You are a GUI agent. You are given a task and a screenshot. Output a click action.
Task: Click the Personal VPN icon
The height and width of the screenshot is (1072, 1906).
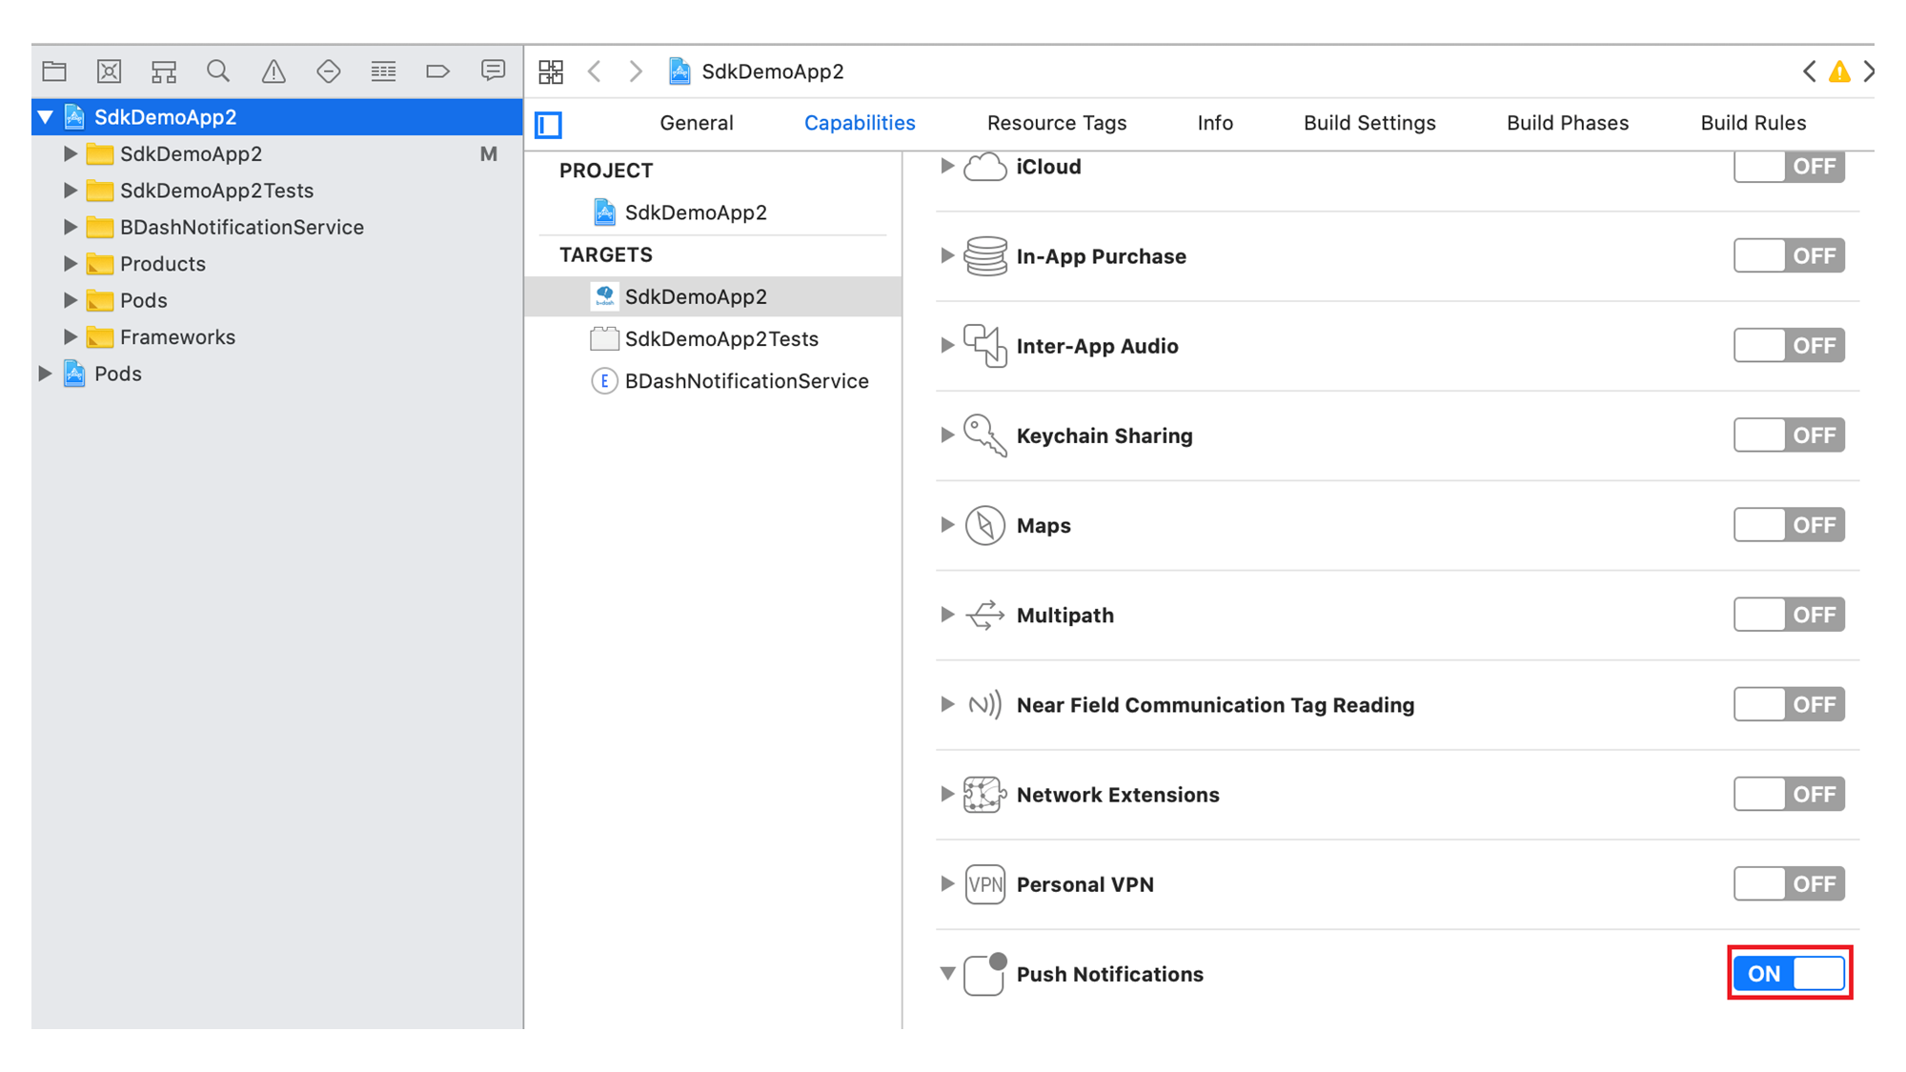984,884
